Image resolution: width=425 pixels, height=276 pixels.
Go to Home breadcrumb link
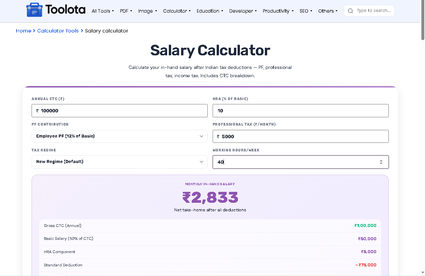(24, 31)
